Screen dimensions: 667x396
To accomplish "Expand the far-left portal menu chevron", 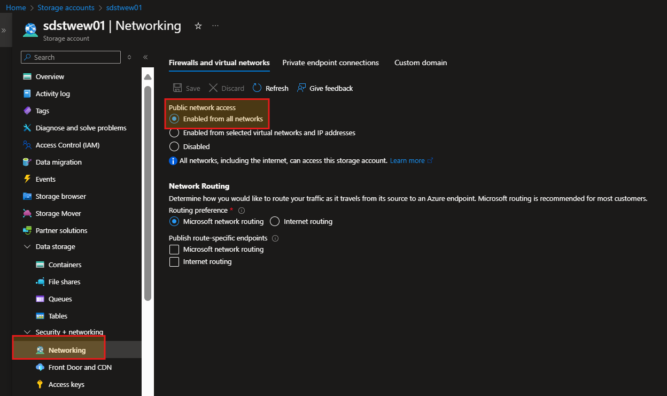I will 4,30.
